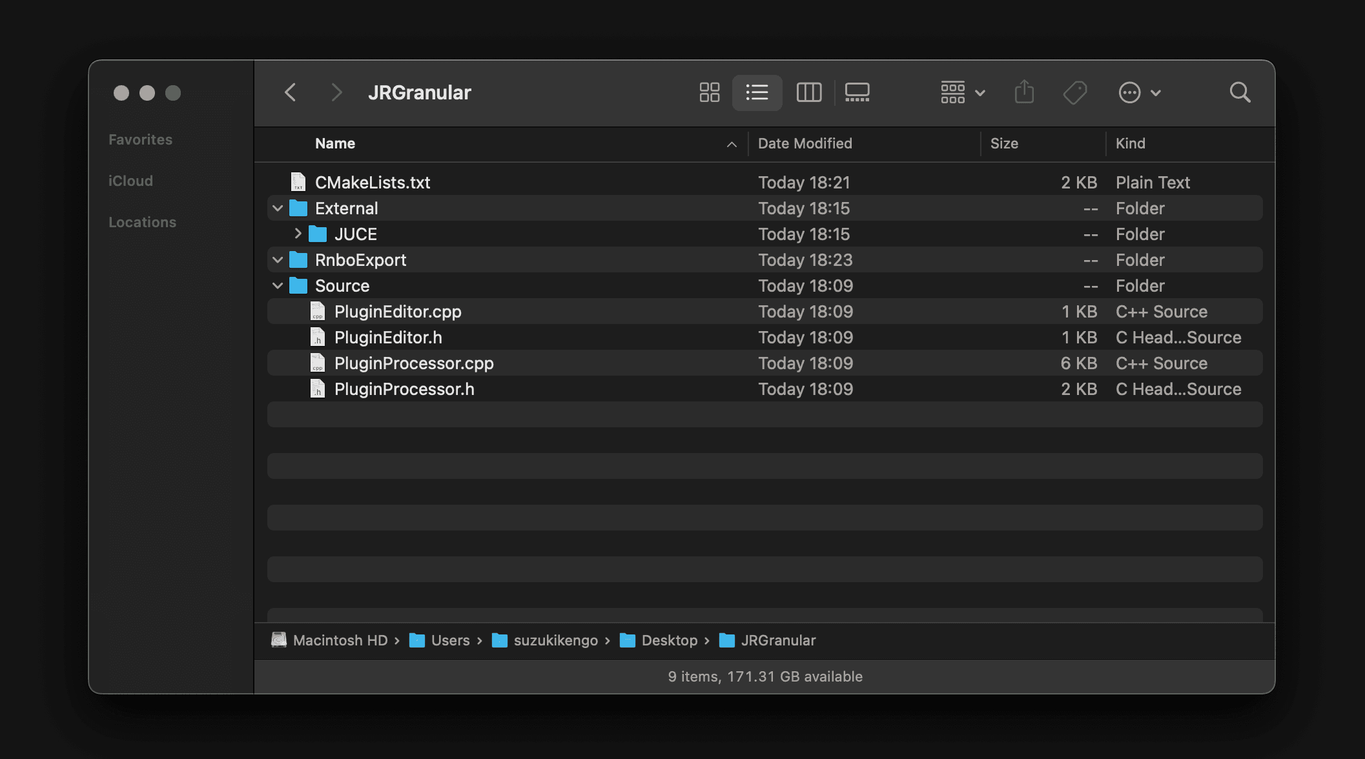
Task: Expand the JUCE folder
Action: point(298,234)
